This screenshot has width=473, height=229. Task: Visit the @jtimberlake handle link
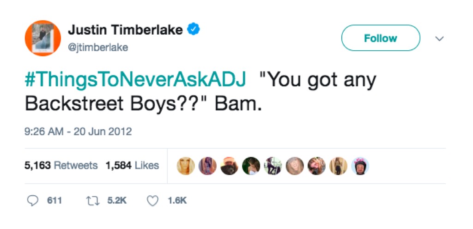(98, 47)
